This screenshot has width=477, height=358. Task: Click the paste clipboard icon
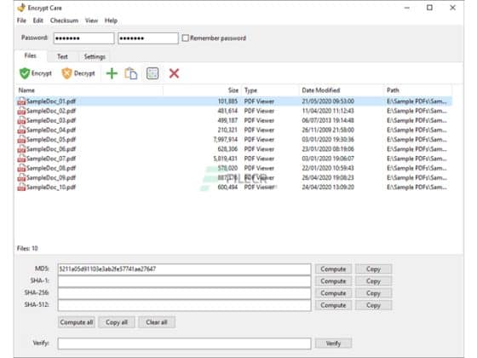click(x=131, y=73)
